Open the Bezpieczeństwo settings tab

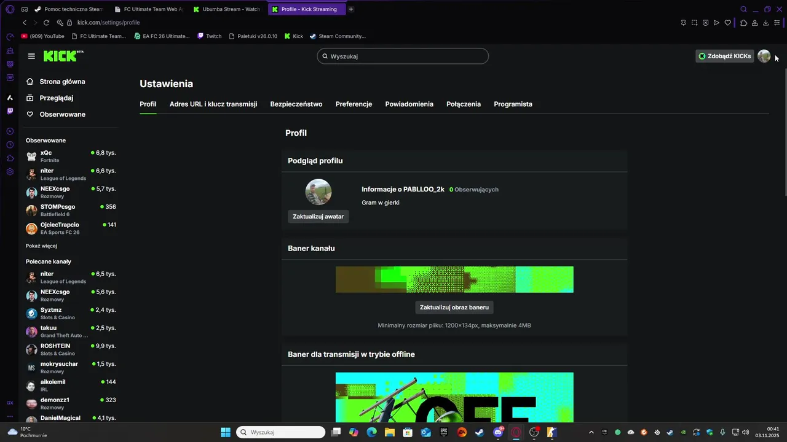click(296, 104)
